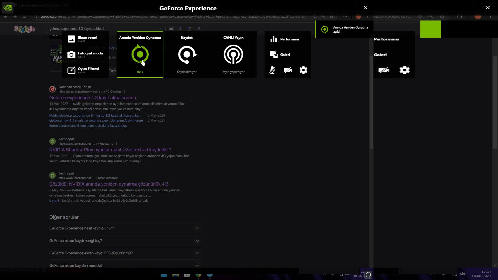Image resolution: width=498 pixels, height=280 pixels.
Task: Click the Chrome icon in the taskbar
Action: (x=198, y=275)
